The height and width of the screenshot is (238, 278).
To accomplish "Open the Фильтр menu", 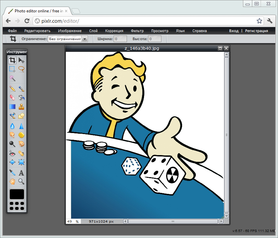I will point(137,31).
